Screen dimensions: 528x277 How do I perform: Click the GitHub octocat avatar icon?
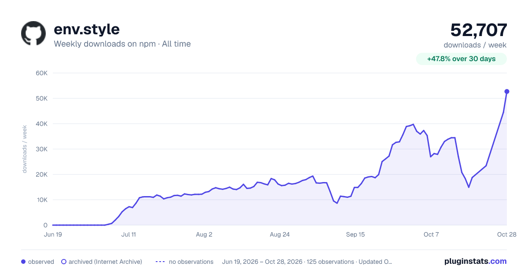coord(33,33)
